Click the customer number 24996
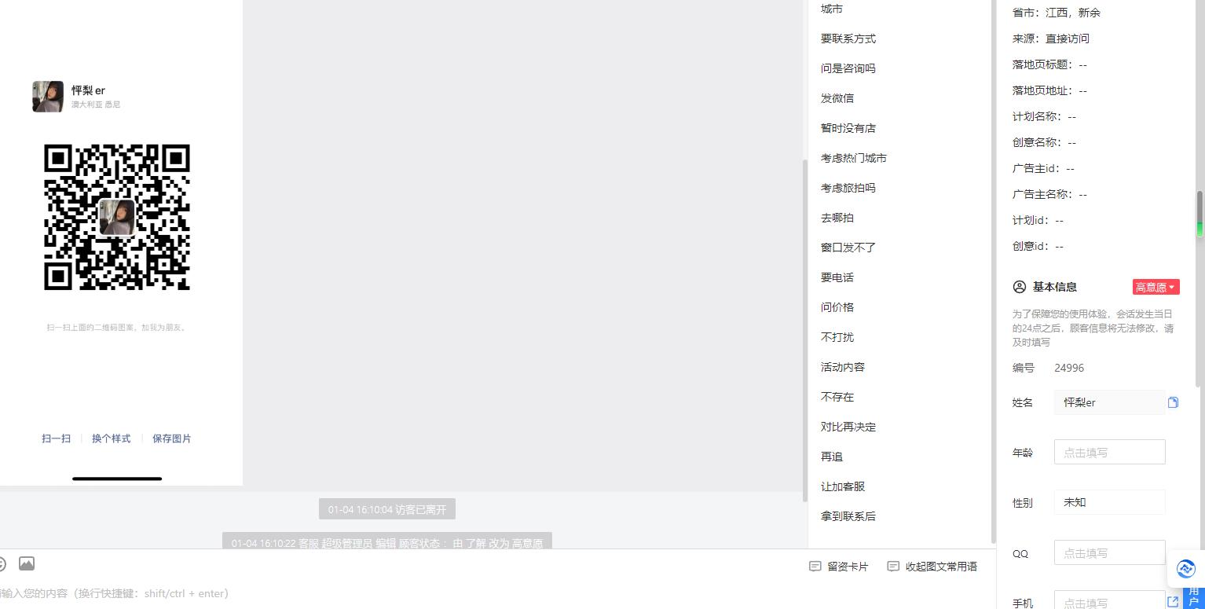The image size is (1205, 609). pyautogui.click(x=1069, y=368)
